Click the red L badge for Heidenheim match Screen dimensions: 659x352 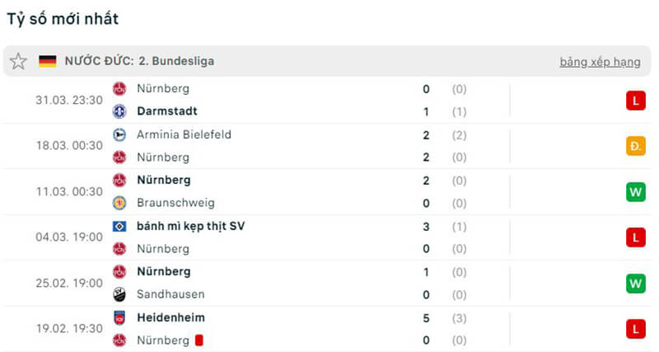tap(635, 329)
